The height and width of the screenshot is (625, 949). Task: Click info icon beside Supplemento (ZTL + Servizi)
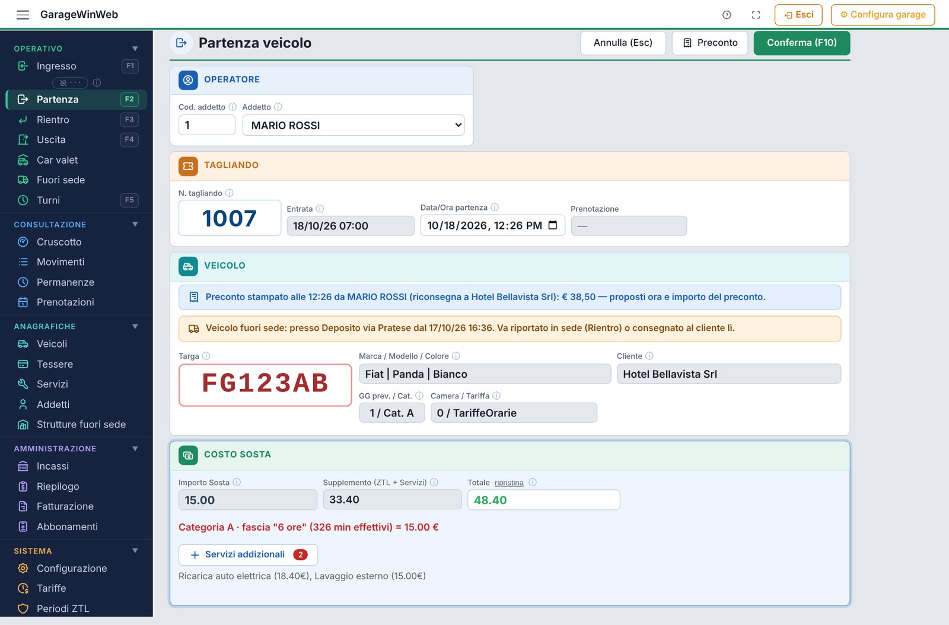tap(434, 482)
